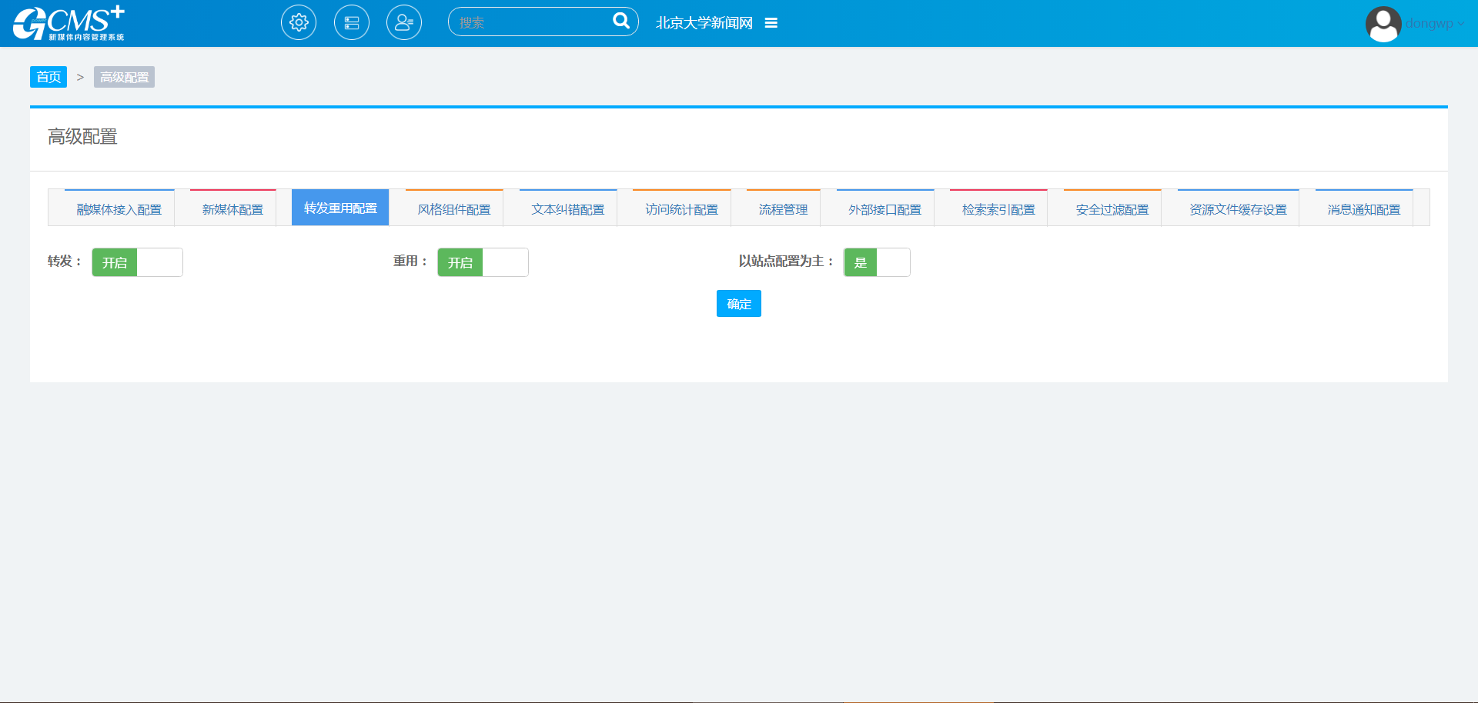Open the user management icon
Viewport: 1478px width, 703px height.
click(404, 22)
